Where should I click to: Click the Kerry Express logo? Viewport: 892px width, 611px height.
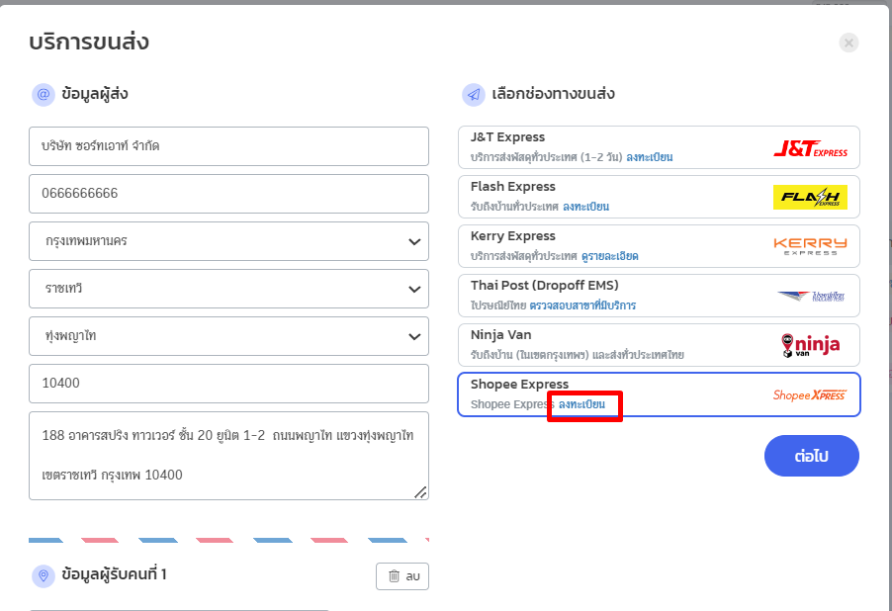pos(810,246)
